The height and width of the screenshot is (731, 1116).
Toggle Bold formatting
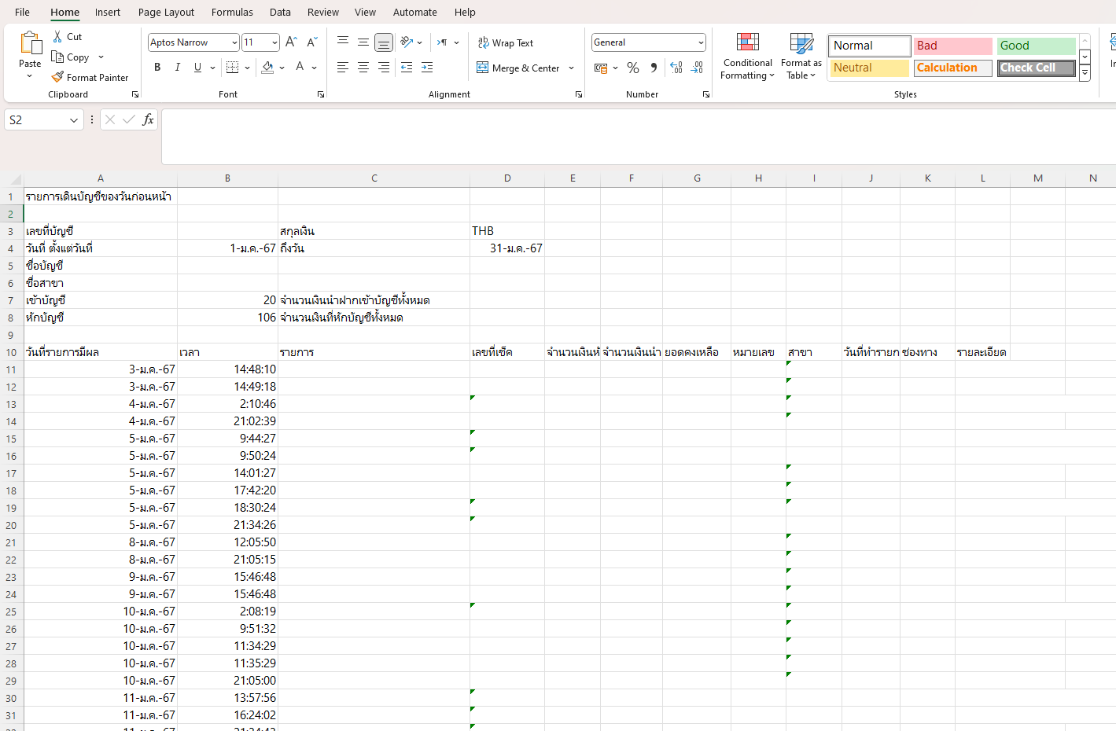(x=157, y=68)
